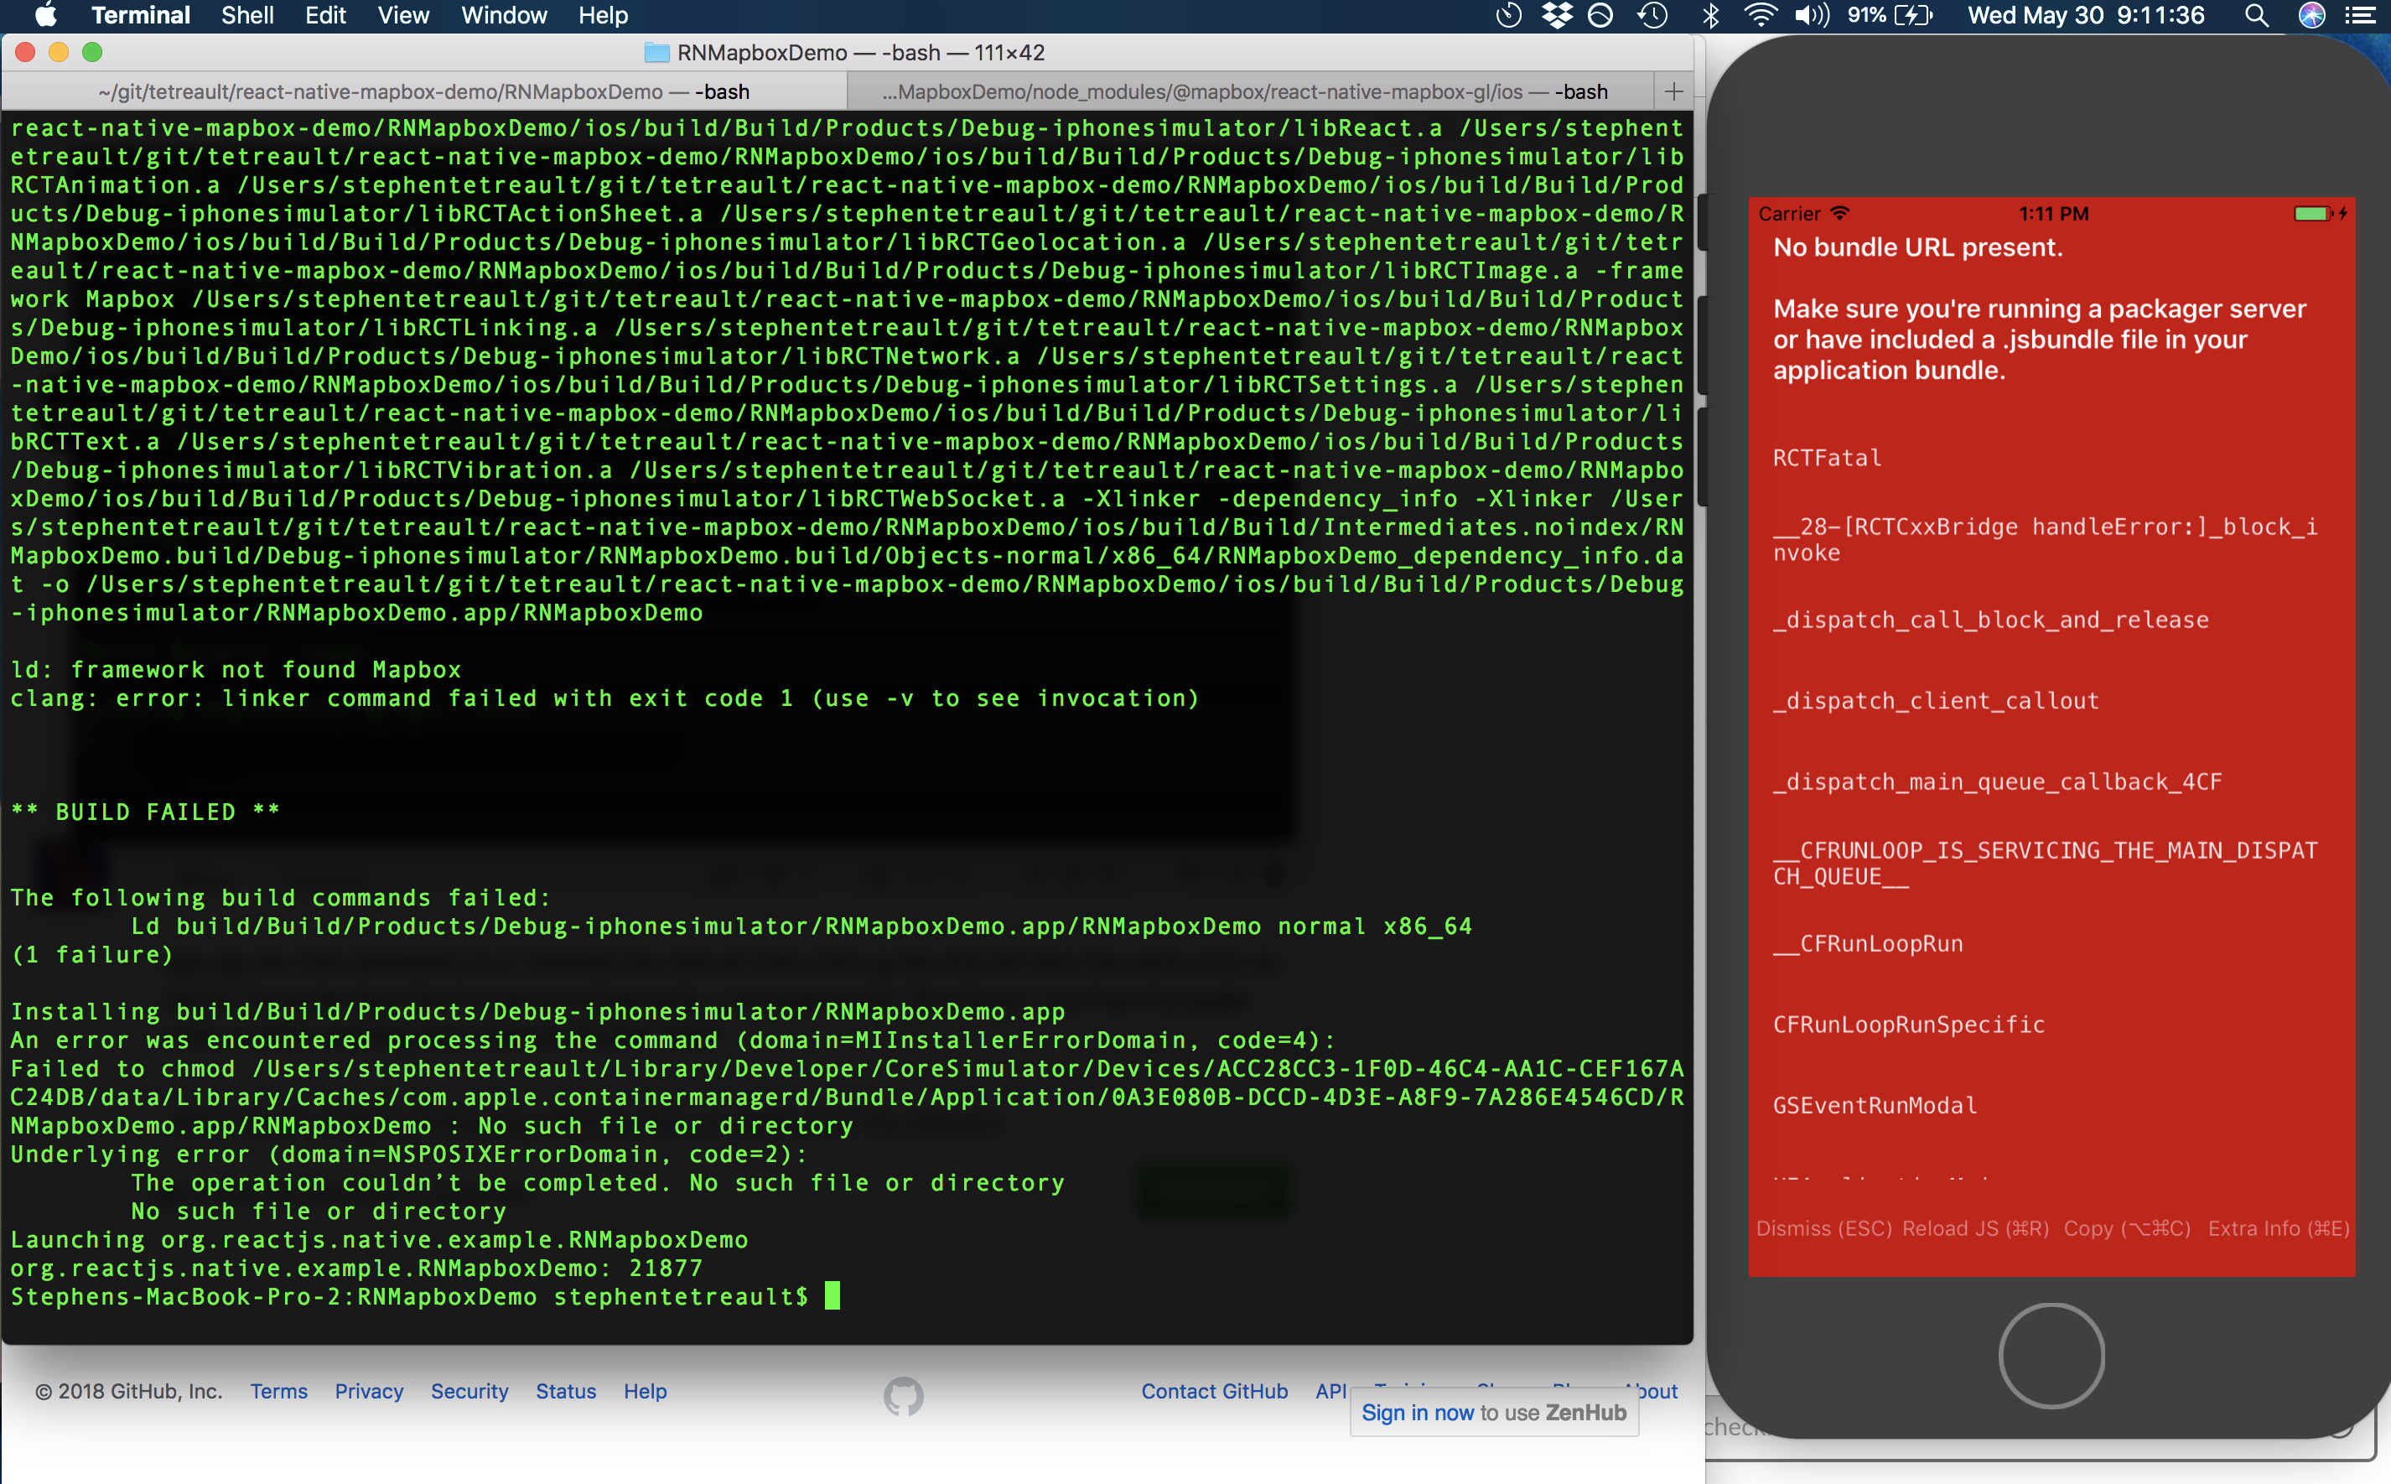The image size is (2391, 1484).
Task: Click the Time Machine menu bar icon
Action: click(1652, 15)
